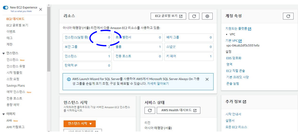
Task: Open 영역 setting link
Action: 229,64
